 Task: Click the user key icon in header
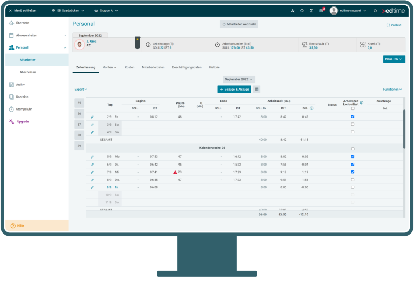pyautogui.click(x=292, y=10)
